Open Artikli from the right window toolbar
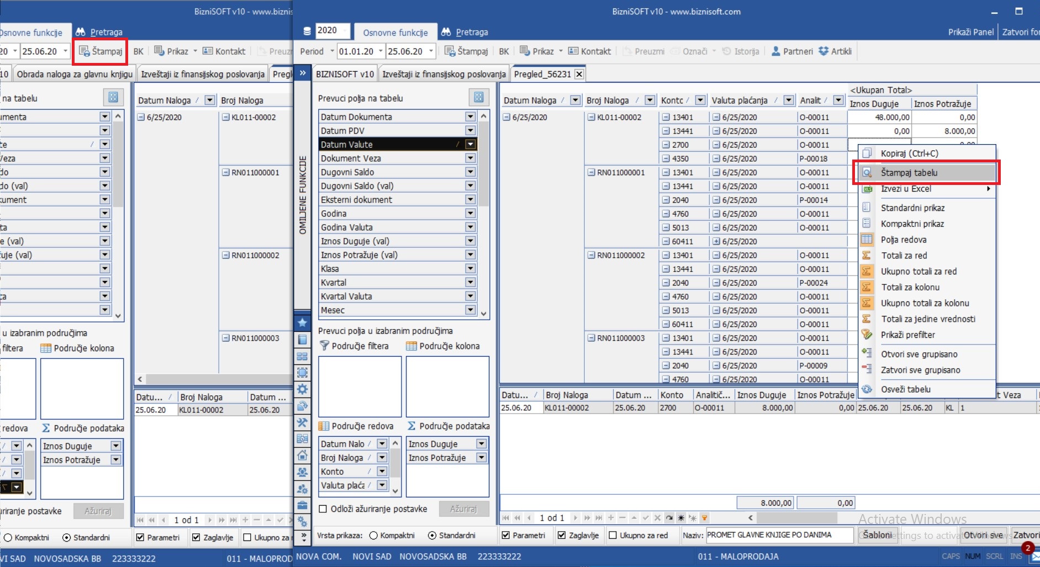The image size is (1040, 567). coord(835,51)
